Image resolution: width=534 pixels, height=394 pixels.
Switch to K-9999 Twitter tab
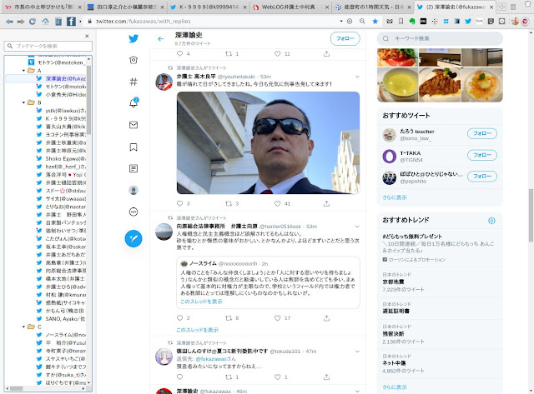tap(209, 7)
